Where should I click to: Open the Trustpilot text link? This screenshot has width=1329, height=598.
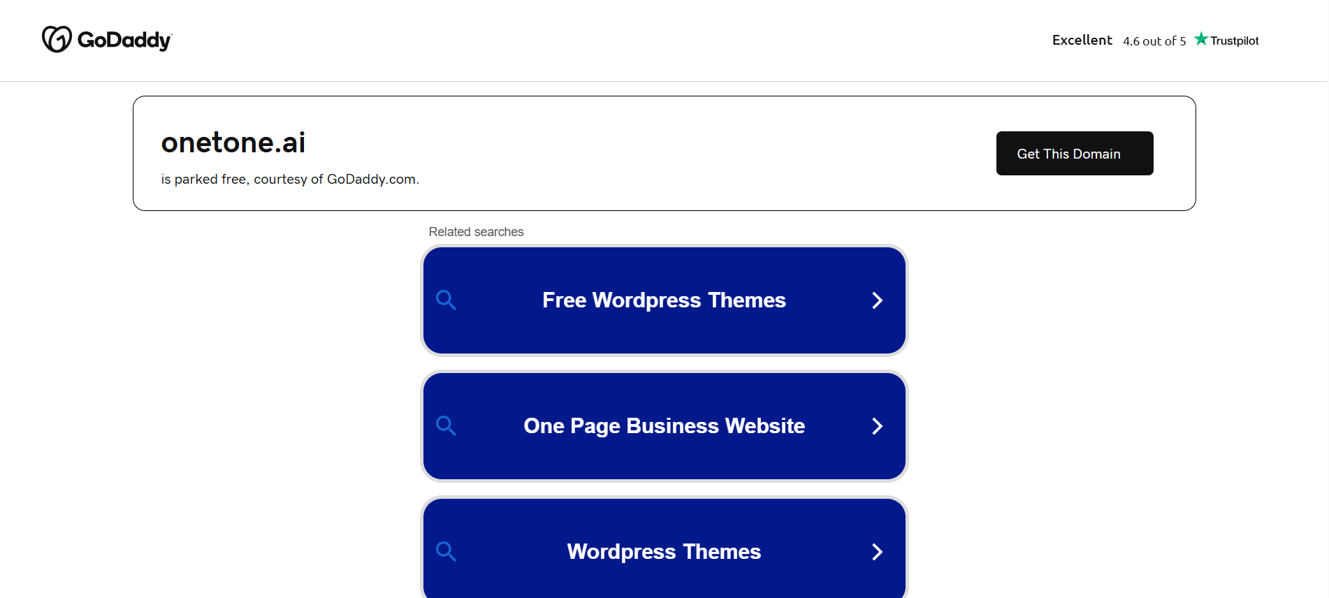[x=1234, y=41]
